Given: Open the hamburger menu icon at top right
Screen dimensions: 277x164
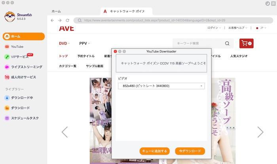Looking at the screenshot, I should pyautogui.click(x=273, y=3).
